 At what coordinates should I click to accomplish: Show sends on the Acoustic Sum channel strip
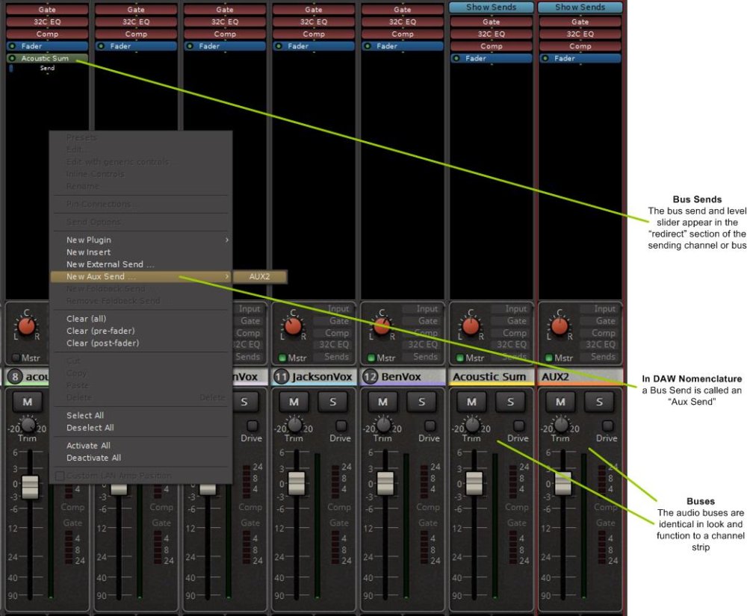(x=492, y=7)
